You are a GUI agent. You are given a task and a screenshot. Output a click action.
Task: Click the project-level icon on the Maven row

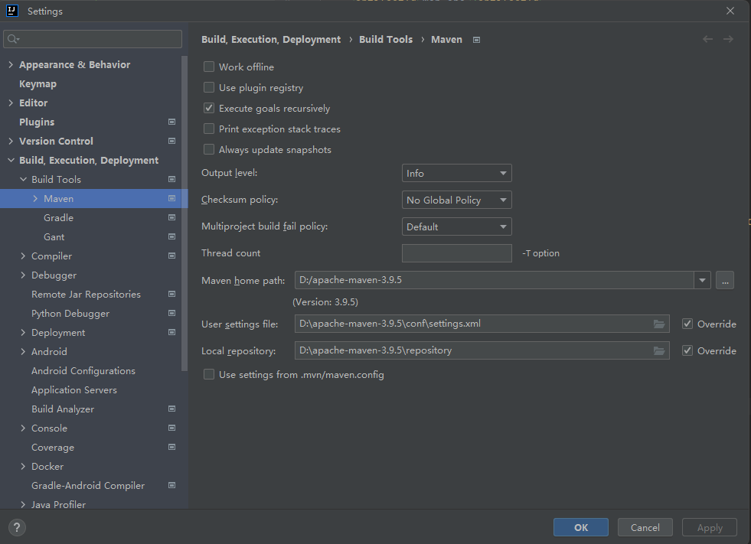[172, 198]
